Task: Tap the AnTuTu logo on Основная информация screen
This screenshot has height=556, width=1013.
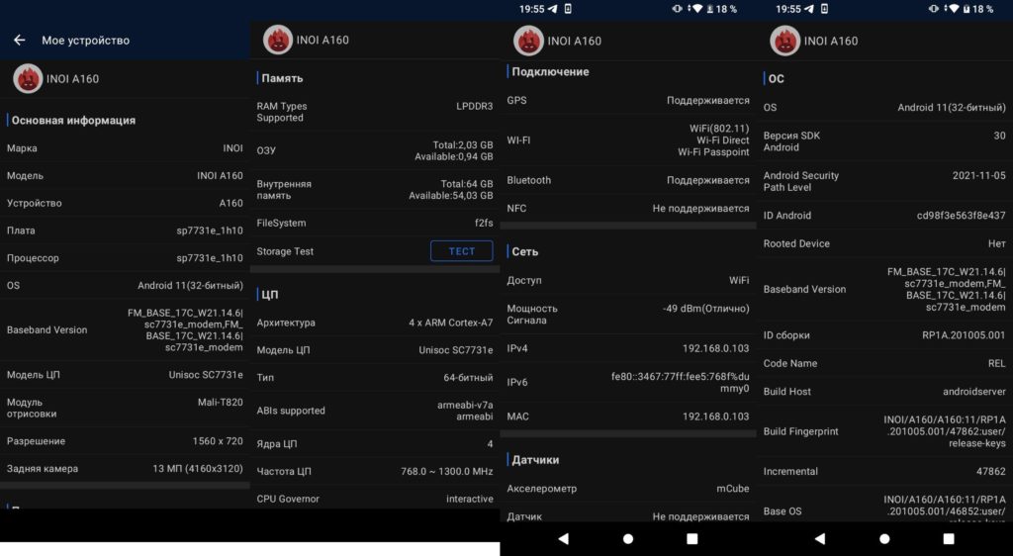Action: (27, 79)
